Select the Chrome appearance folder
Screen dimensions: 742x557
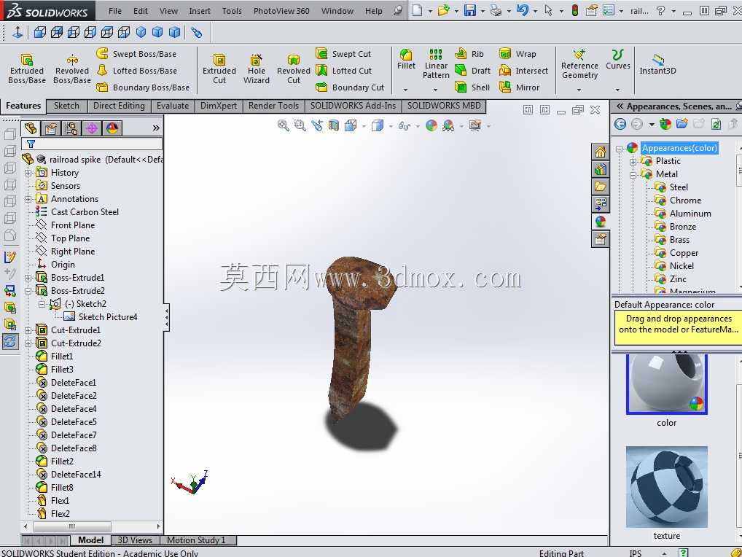(x=684, y=200)
